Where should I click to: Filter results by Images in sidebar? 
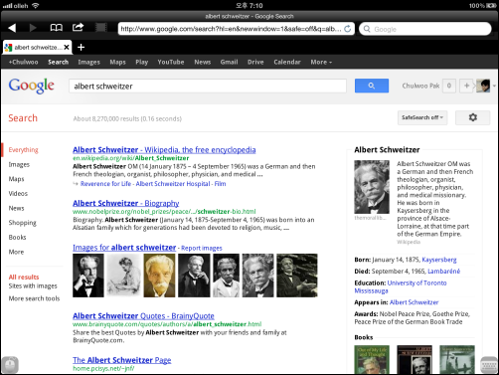coord(19,164)
